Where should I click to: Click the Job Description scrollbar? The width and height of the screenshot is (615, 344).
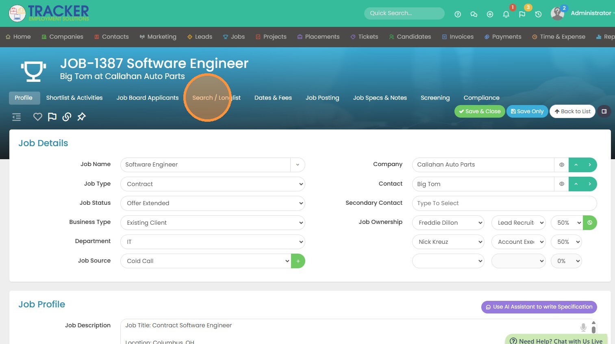(593, 328)
